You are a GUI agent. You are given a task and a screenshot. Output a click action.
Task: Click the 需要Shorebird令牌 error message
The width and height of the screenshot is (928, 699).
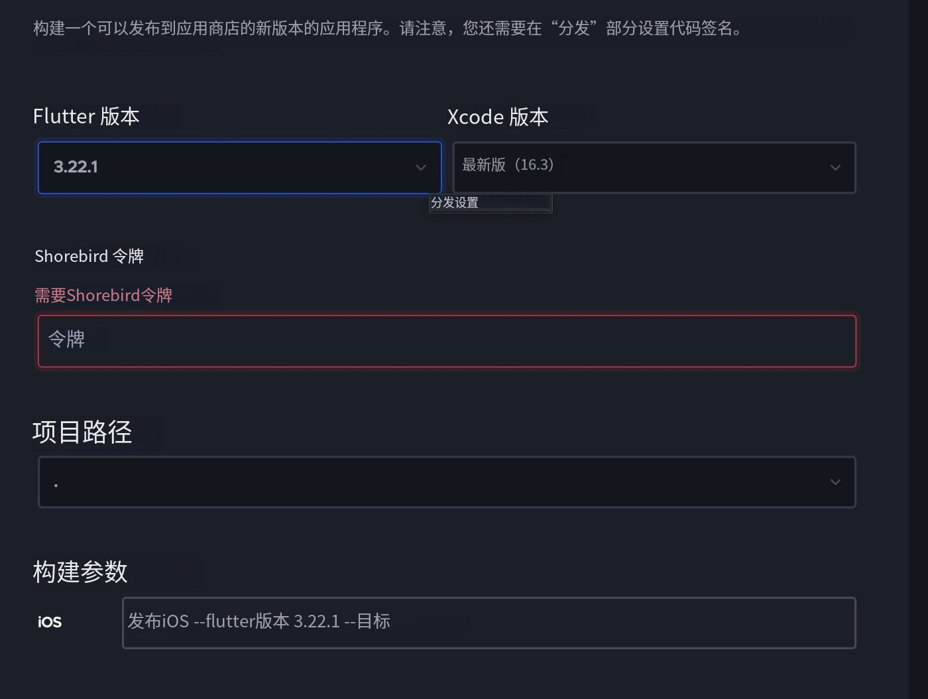point(103,295)
